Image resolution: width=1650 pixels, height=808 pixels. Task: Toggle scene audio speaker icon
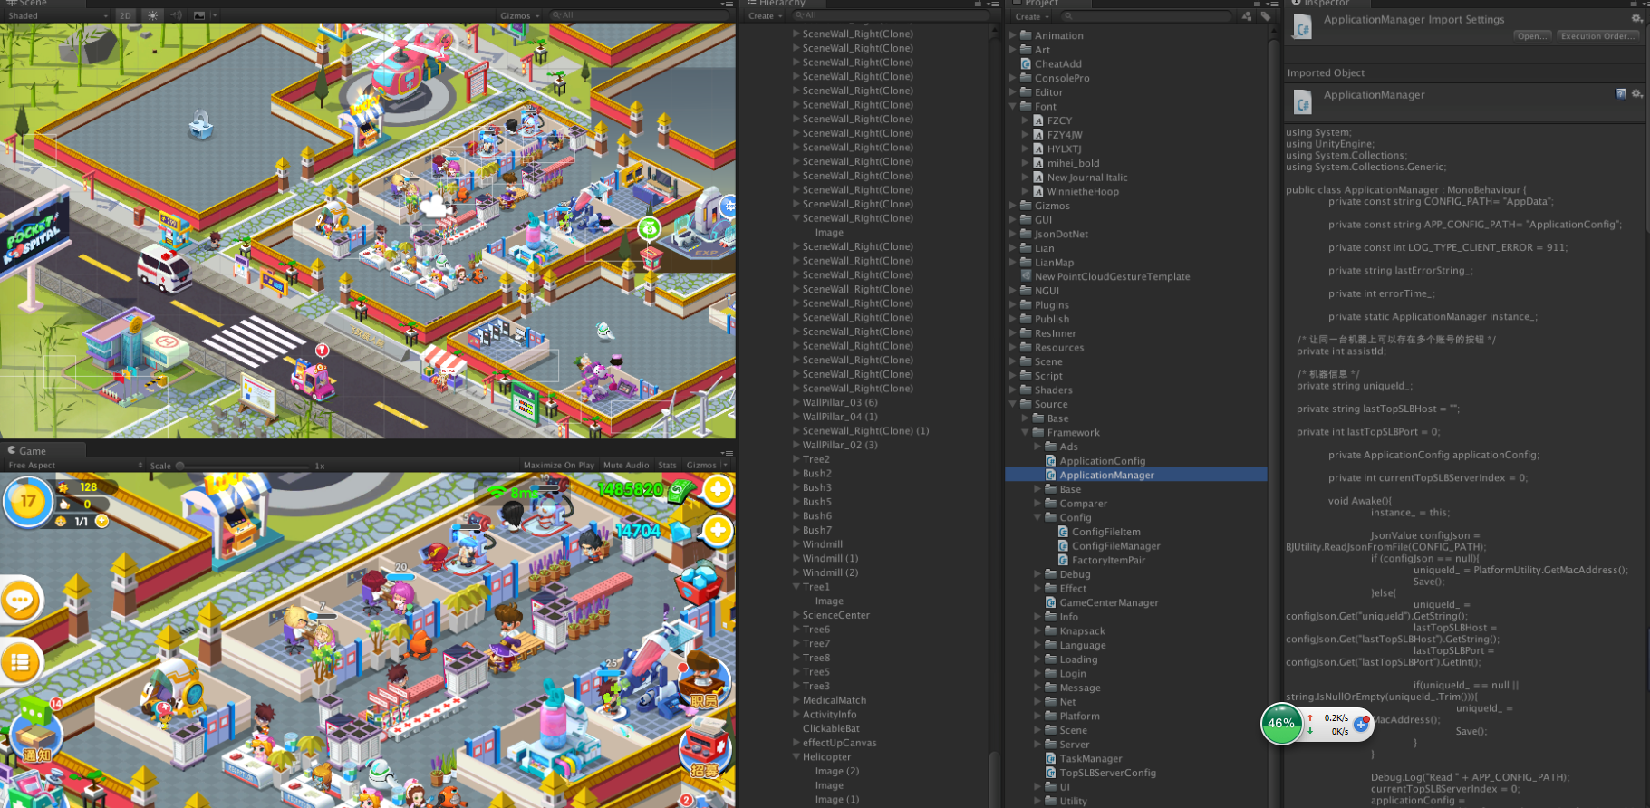[x=176, y=15]
